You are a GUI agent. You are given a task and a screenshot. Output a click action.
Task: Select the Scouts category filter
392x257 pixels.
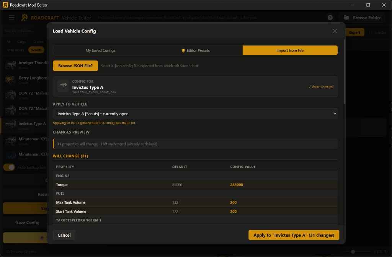[36, 50]
